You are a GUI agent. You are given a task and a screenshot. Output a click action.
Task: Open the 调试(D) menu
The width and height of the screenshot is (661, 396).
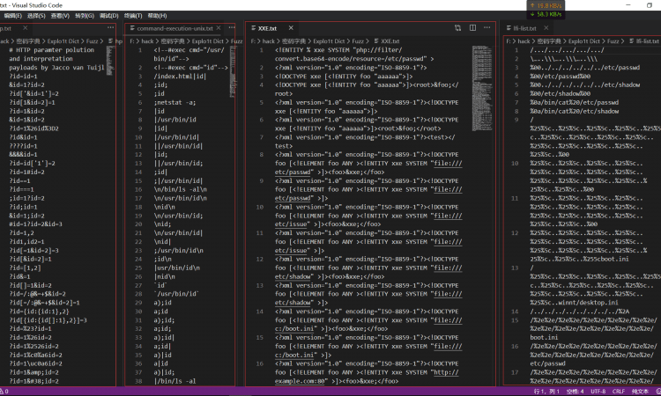pos(108,16)
